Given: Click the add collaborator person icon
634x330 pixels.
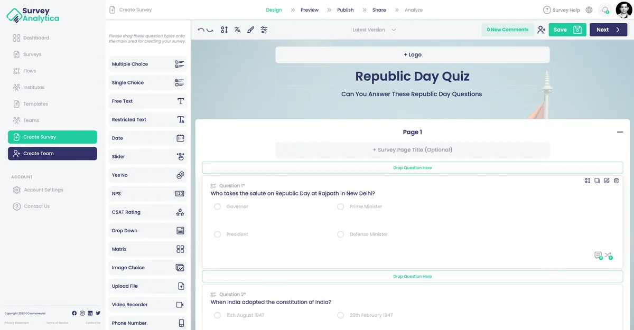Looking at the screenshot, I should 541,30.
